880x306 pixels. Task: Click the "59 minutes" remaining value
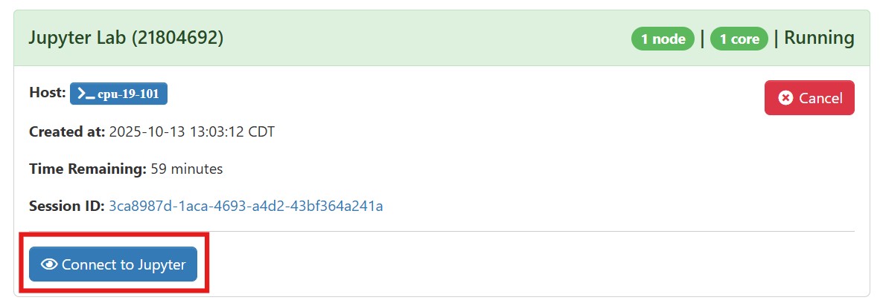tap(186, 169)
